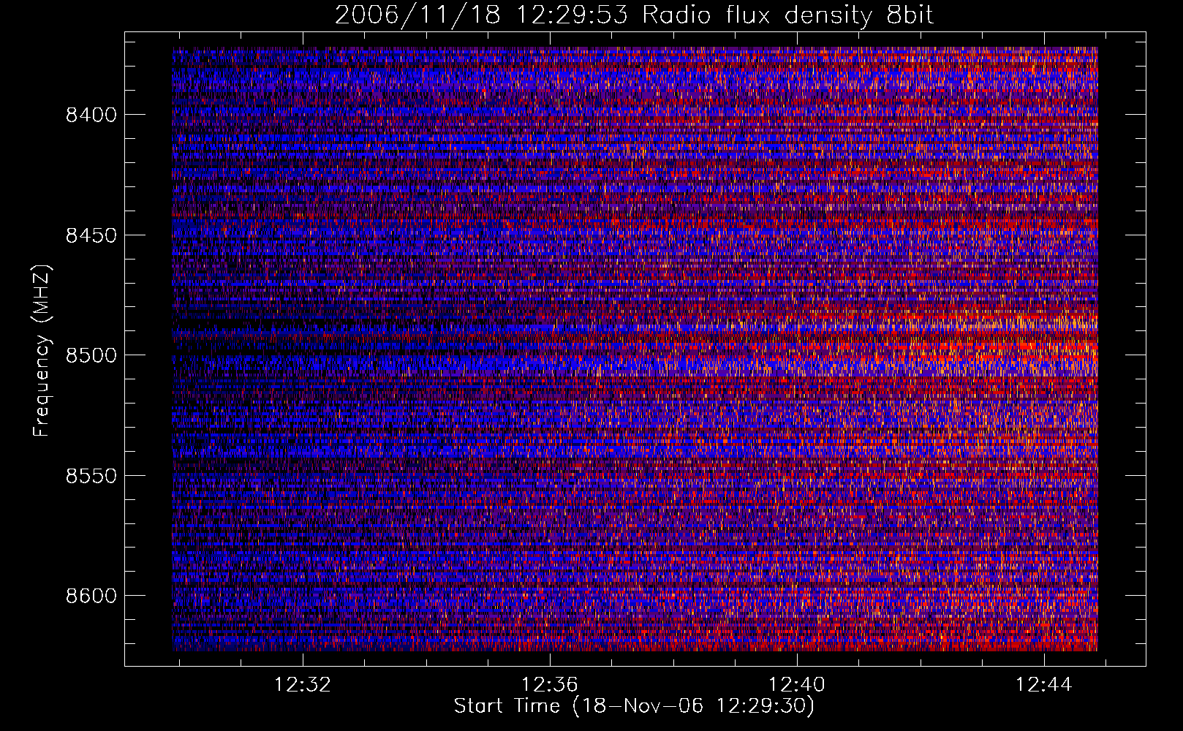Viewport: 1183px width, 731px height.
Task: Click the 12:40 time tick label
Action: (x=796, y=684)
